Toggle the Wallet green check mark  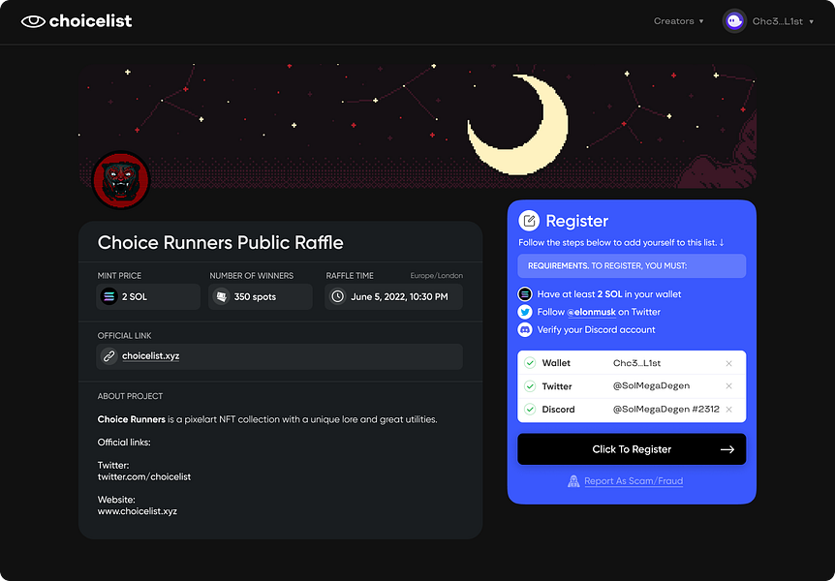[530, 363]
